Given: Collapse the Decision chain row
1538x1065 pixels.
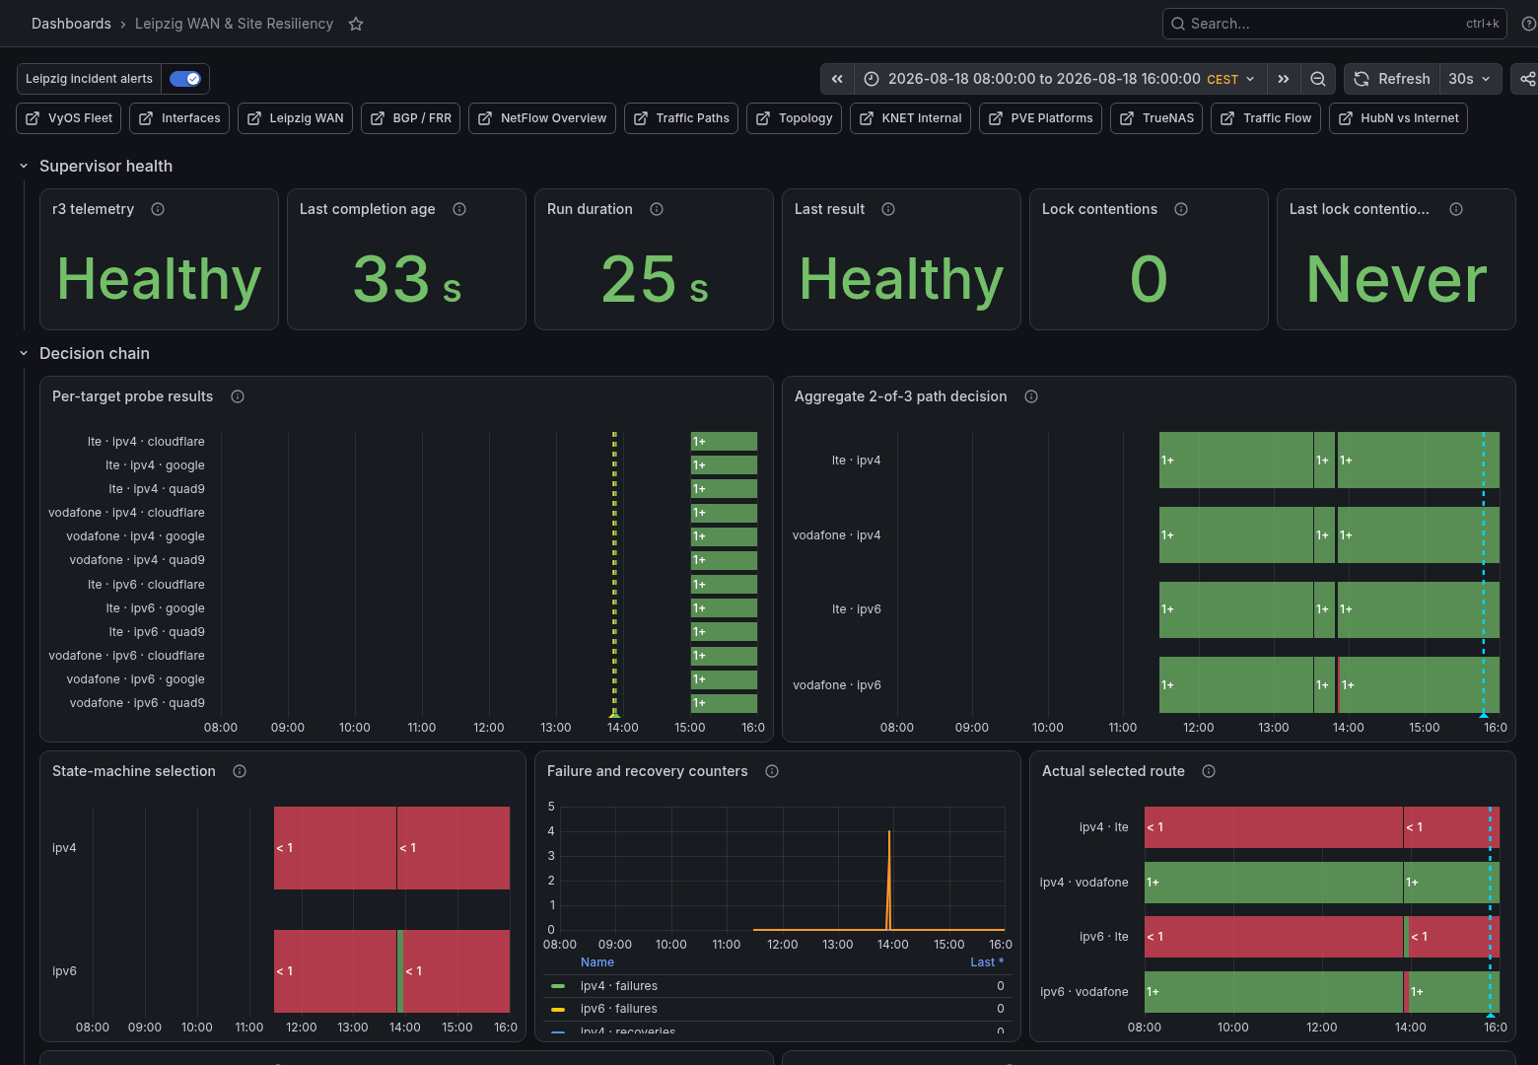Looking at the screenshot, I should click(24, 354).
